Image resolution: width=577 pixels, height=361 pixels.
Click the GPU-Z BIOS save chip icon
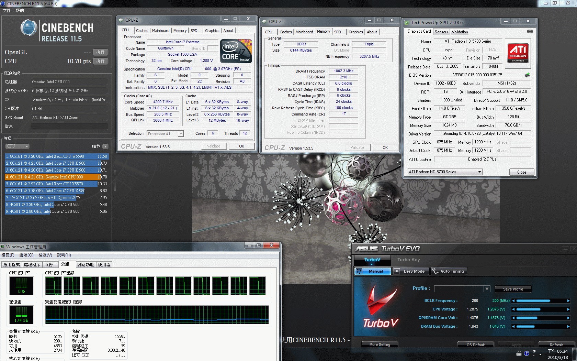[x=527, y=75]
